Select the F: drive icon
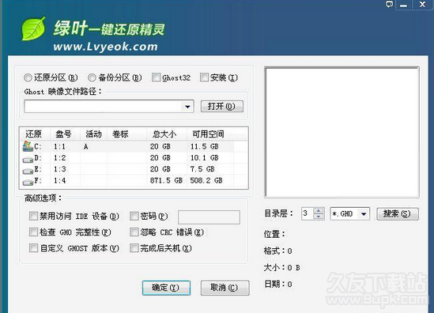Screen dimensions: 434x313 pos(28,182)
